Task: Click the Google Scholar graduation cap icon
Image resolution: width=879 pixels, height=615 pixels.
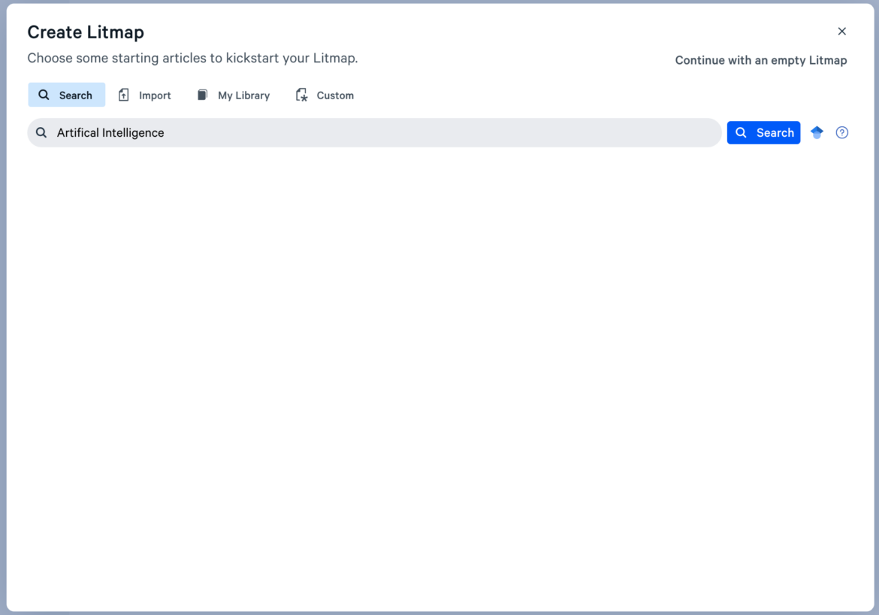Action: click(x=817, y=132)
